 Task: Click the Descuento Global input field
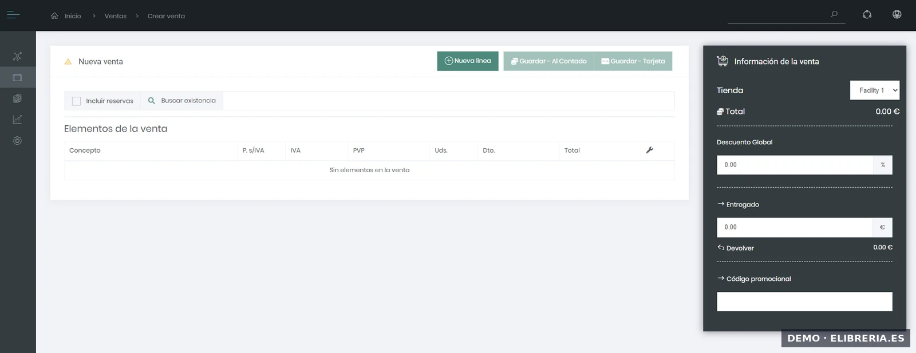click(x=795, y=165)
